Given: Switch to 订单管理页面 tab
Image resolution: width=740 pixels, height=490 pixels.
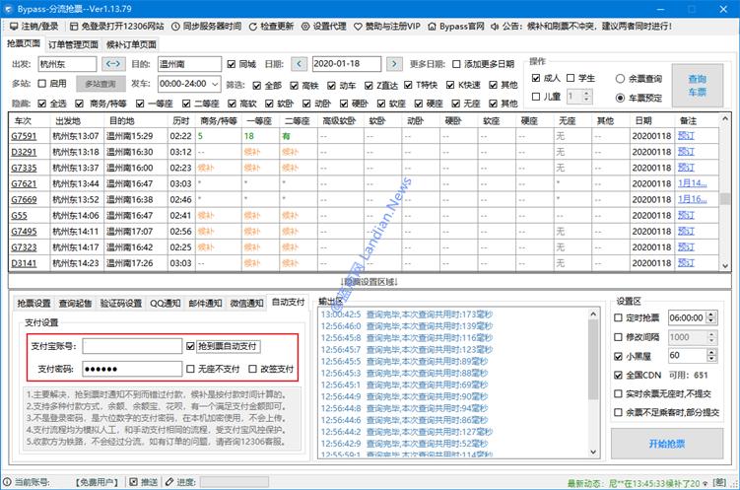Looking at the screenshot, I should click(73, 44).
